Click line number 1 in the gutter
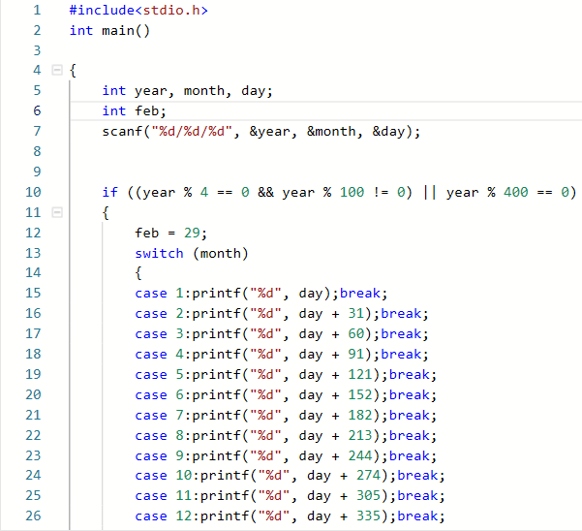582x531 pixels. [37, 10]
